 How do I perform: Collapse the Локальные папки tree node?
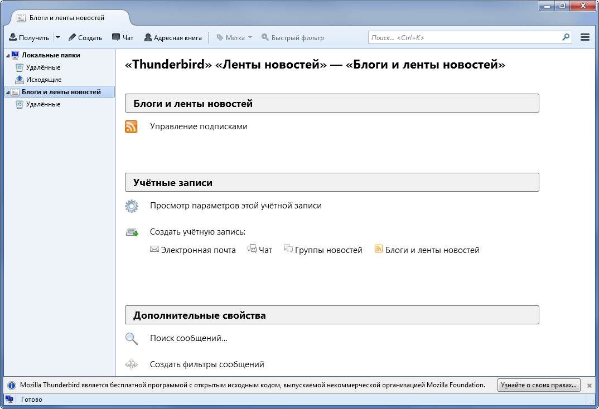(x=8, y=56)
